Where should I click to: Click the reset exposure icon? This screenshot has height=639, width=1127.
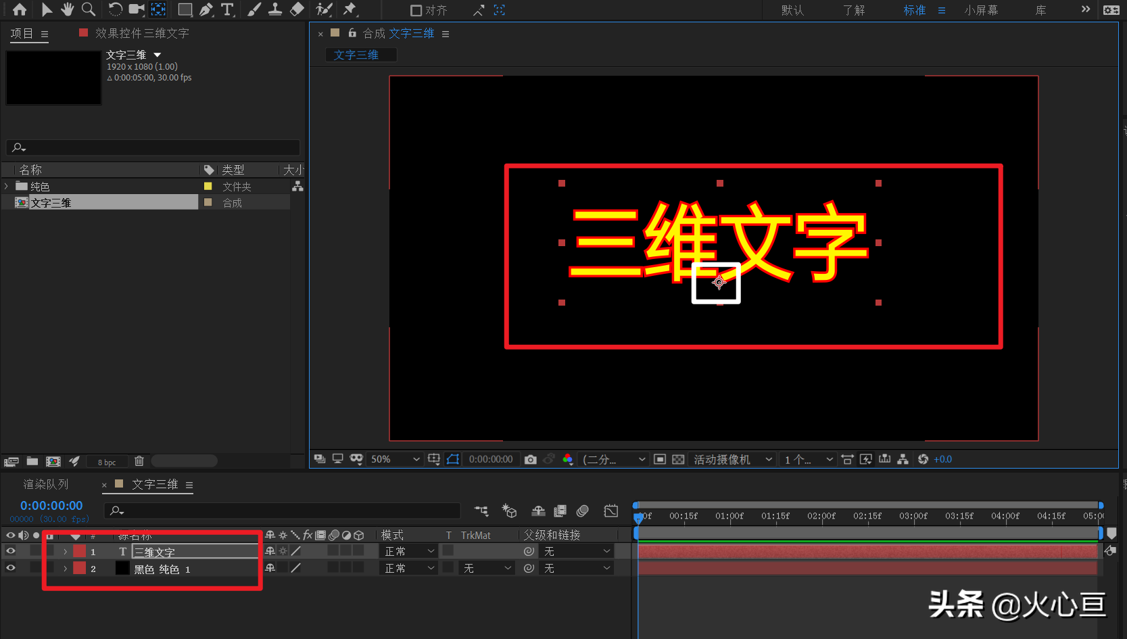923,459
